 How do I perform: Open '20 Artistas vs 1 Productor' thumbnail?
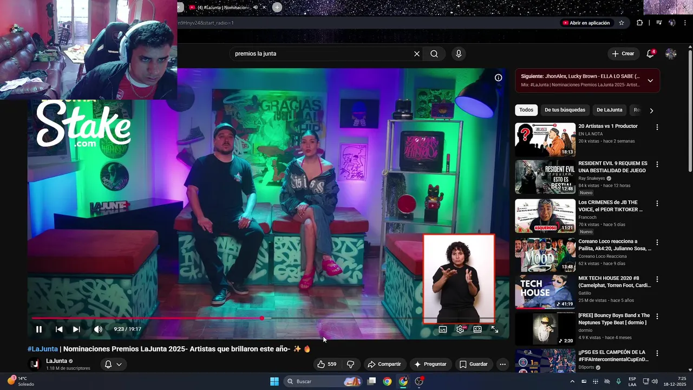(545, 140)
